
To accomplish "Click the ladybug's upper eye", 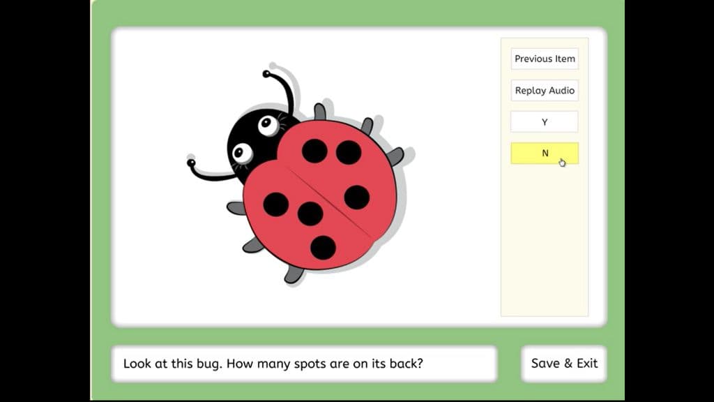I will pyautogui.click(x=268, y=126).
